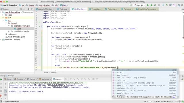Click the pause program icon in debug panel
This screenshot has height=103, width=184.
tap(1, 87)
